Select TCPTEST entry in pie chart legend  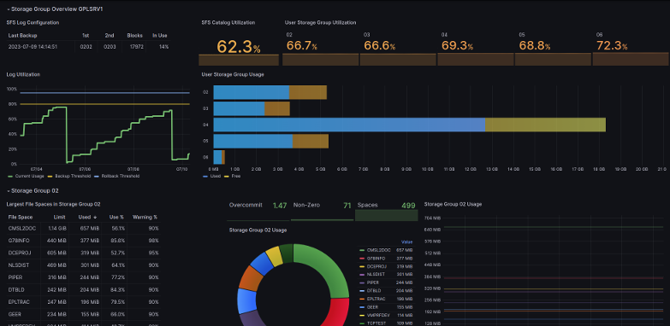[376, 323]
